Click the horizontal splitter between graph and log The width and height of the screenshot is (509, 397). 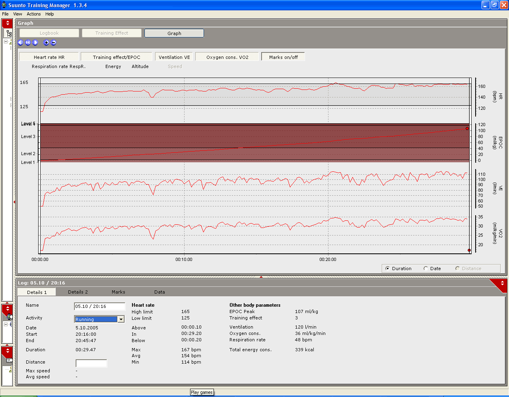(261, 276)
